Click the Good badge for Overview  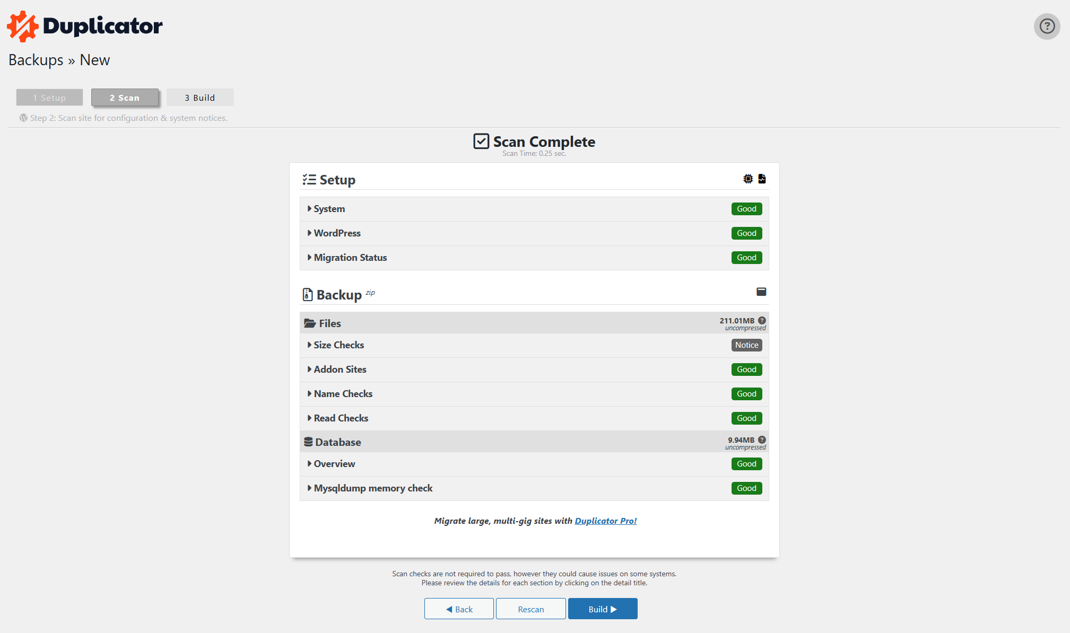(x=746, y=464)
